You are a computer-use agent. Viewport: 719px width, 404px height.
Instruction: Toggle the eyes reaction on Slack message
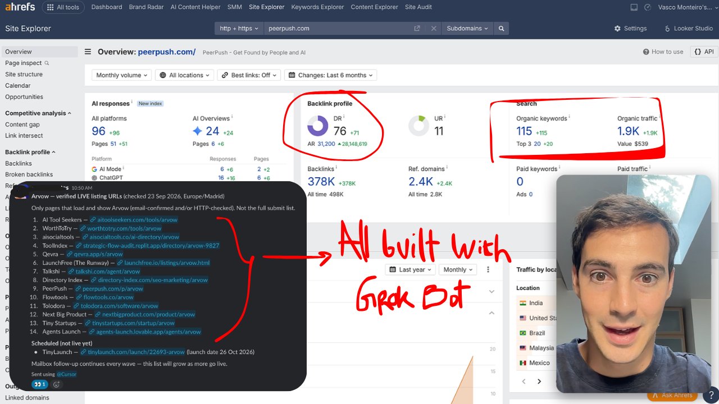pos(39,384)
